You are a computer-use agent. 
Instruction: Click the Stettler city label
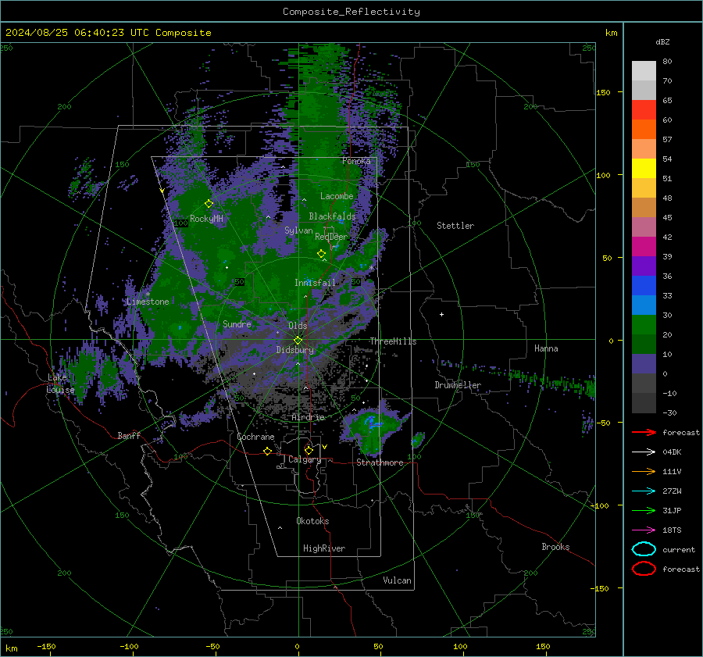click(455, 226)
